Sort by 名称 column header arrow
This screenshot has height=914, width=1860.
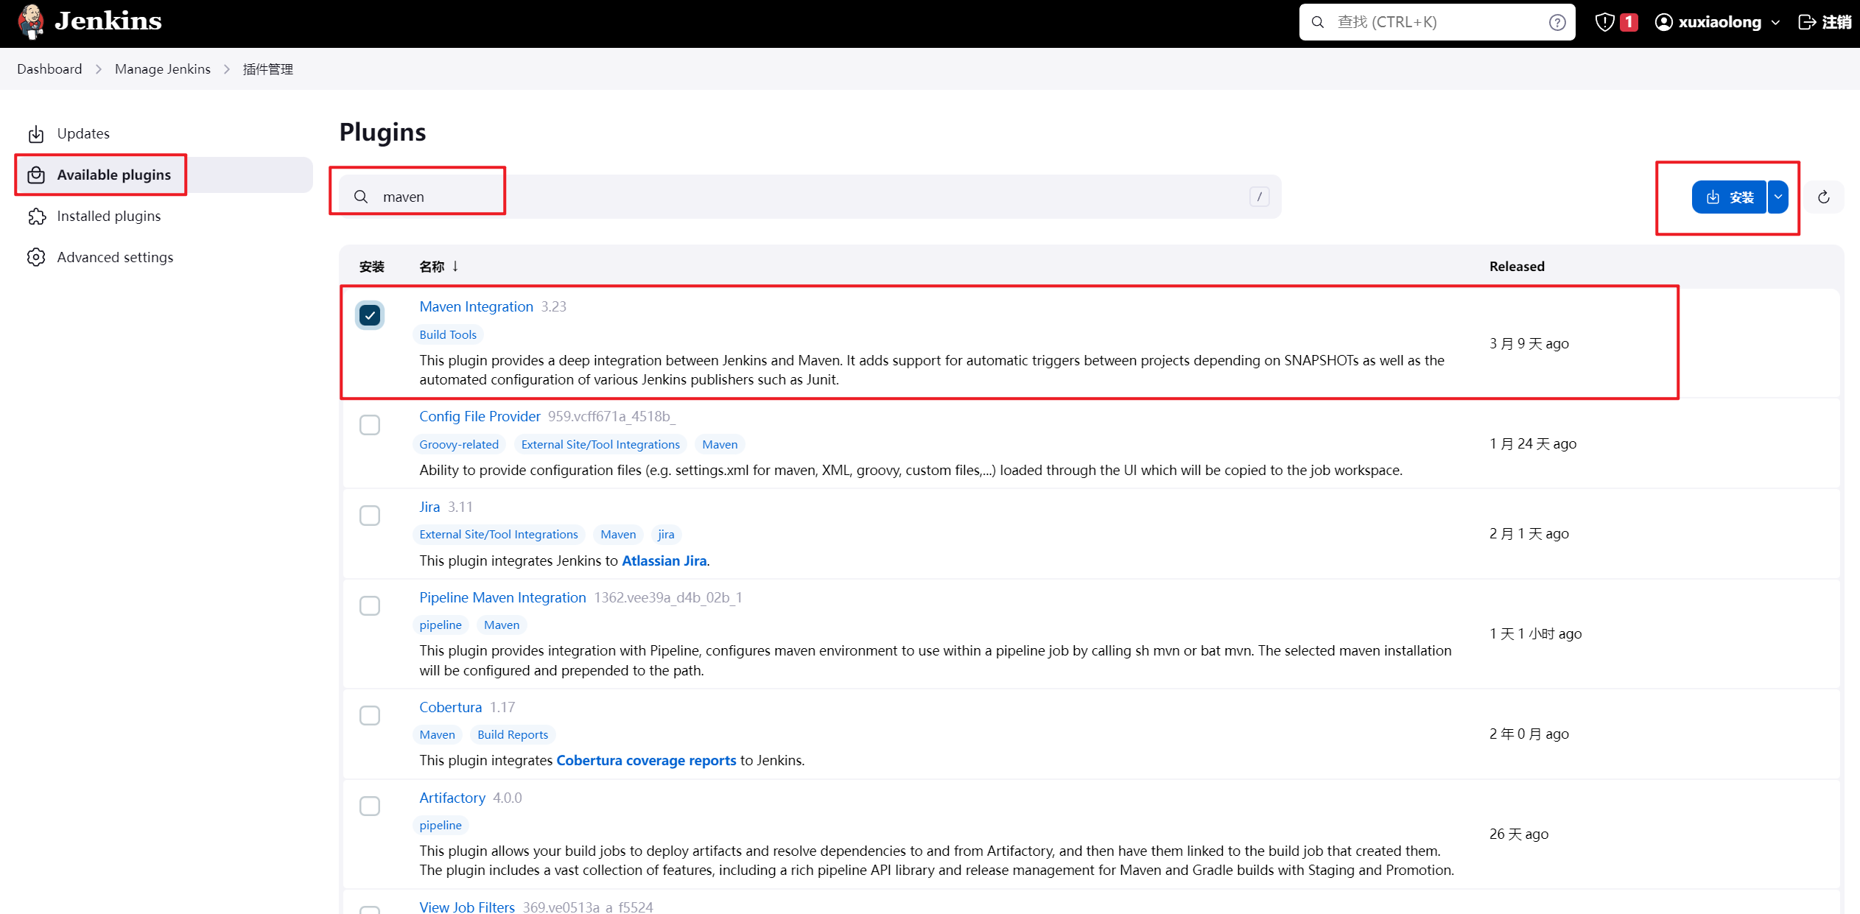455,266
